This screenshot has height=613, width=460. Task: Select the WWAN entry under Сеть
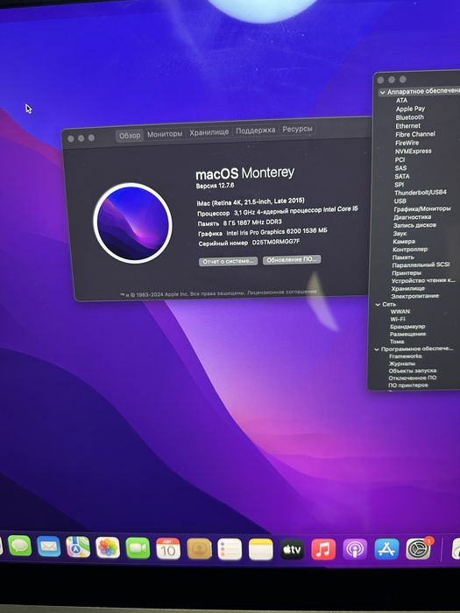click(400, 312)
